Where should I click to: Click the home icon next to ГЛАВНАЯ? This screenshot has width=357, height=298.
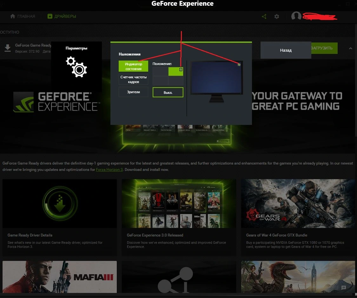13,16
